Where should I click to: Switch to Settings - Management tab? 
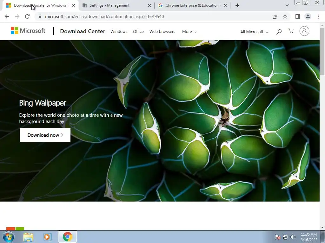[117, 5]
